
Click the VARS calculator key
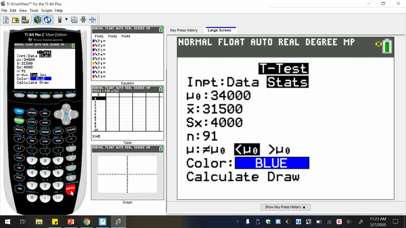(58, 131)
